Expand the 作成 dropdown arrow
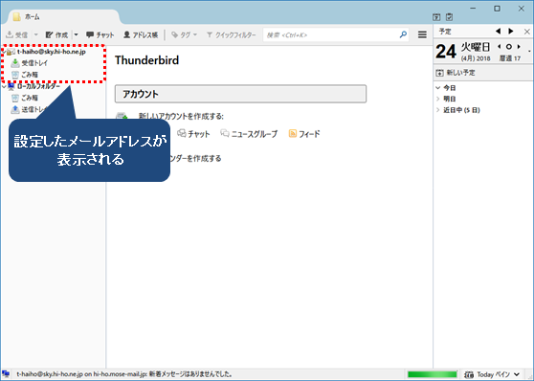534x381 pixels. 76,34
